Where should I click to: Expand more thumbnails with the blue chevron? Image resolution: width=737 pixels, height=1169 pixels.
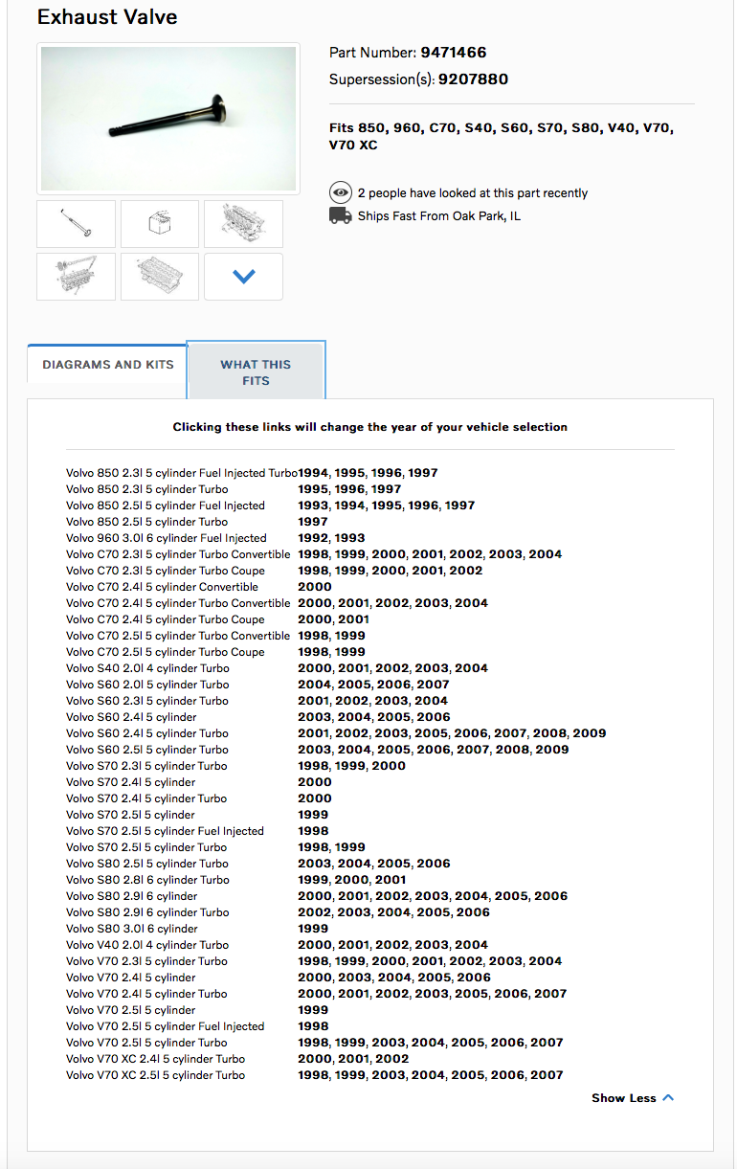pyautogui.click(x=243, y=277)
